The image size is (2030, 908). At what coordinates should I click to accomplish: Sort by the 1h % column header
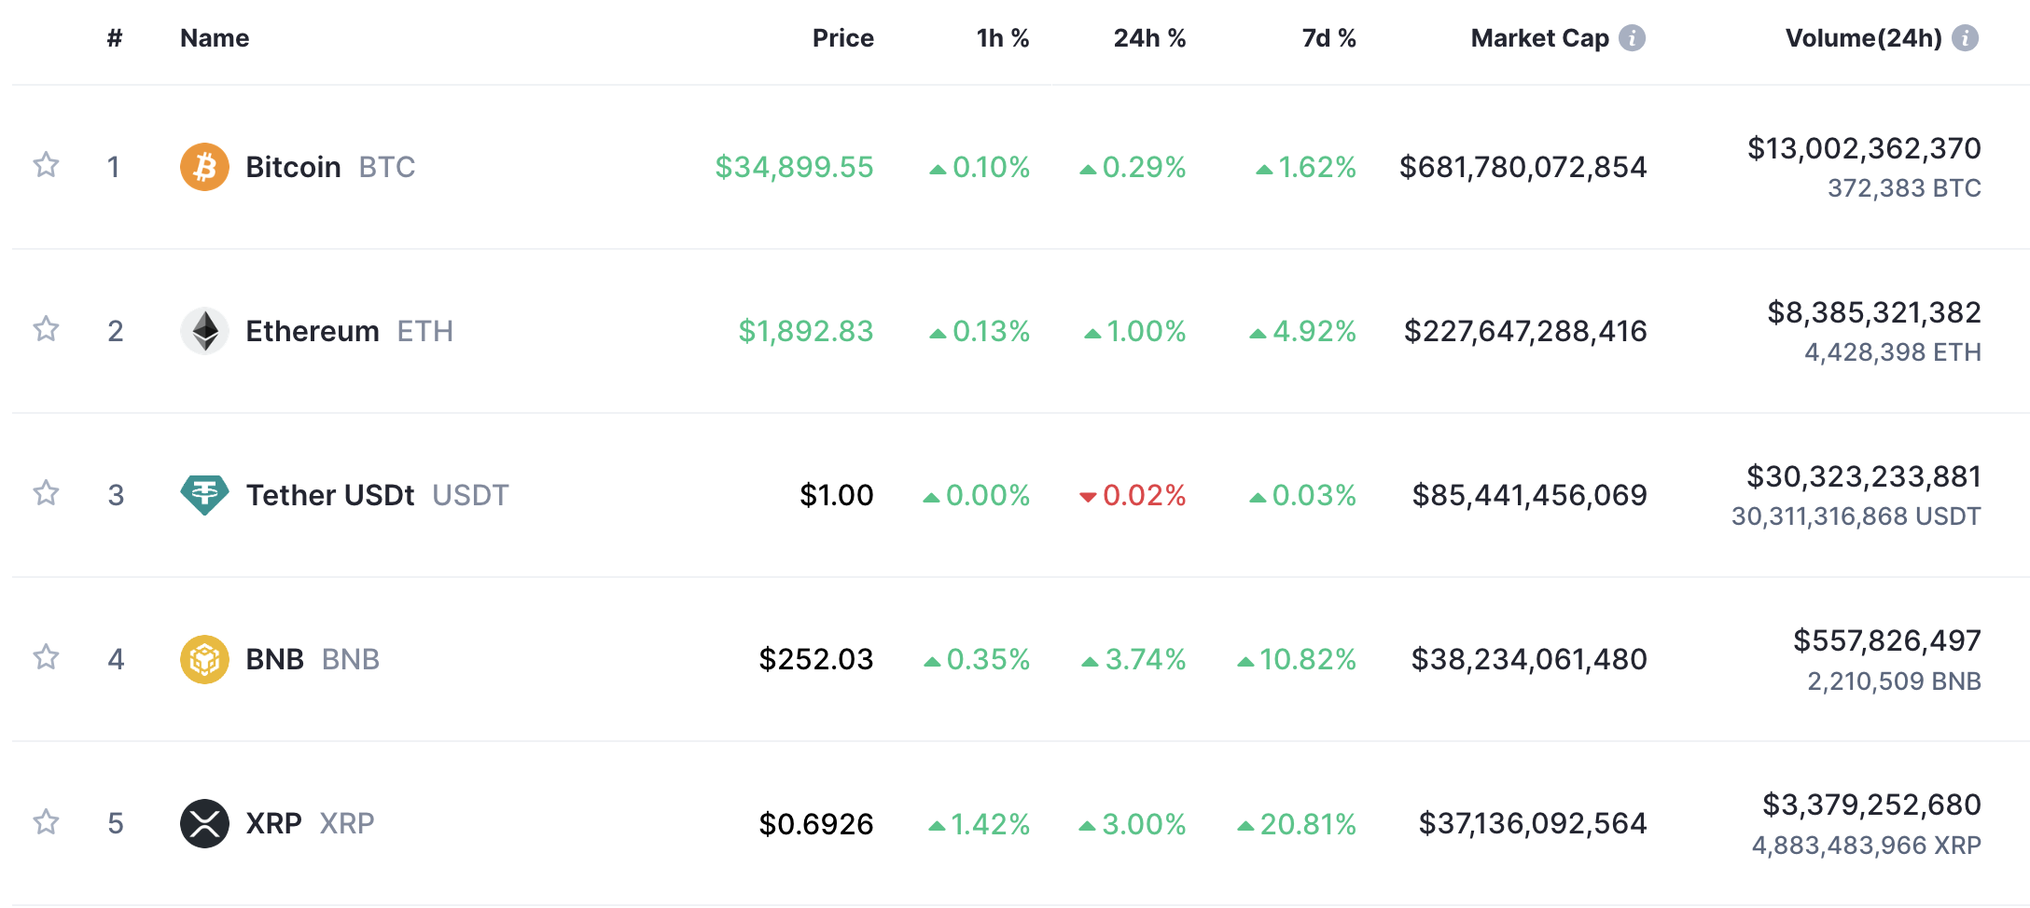point(1003,38)
